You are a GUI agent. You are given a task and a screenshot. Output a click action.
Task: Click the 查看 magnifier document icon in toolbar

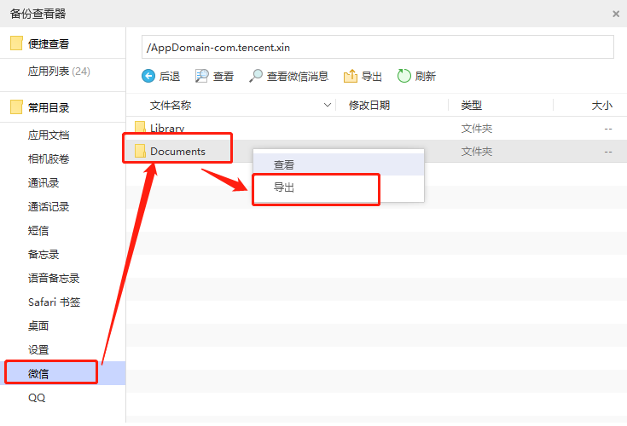coord(202,76)
